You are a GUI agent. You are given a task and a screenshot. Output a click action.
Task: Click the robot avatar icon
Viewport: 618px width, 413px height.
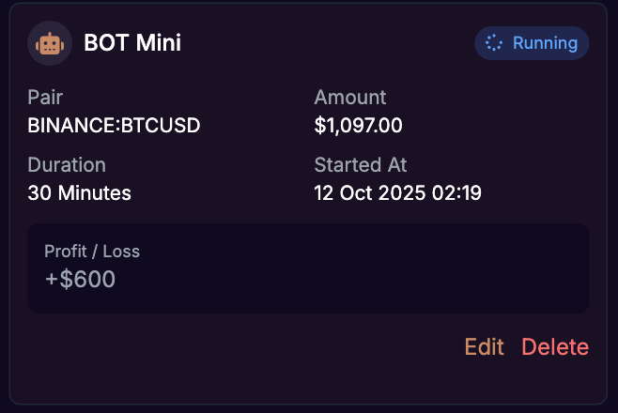click(50, 43)
